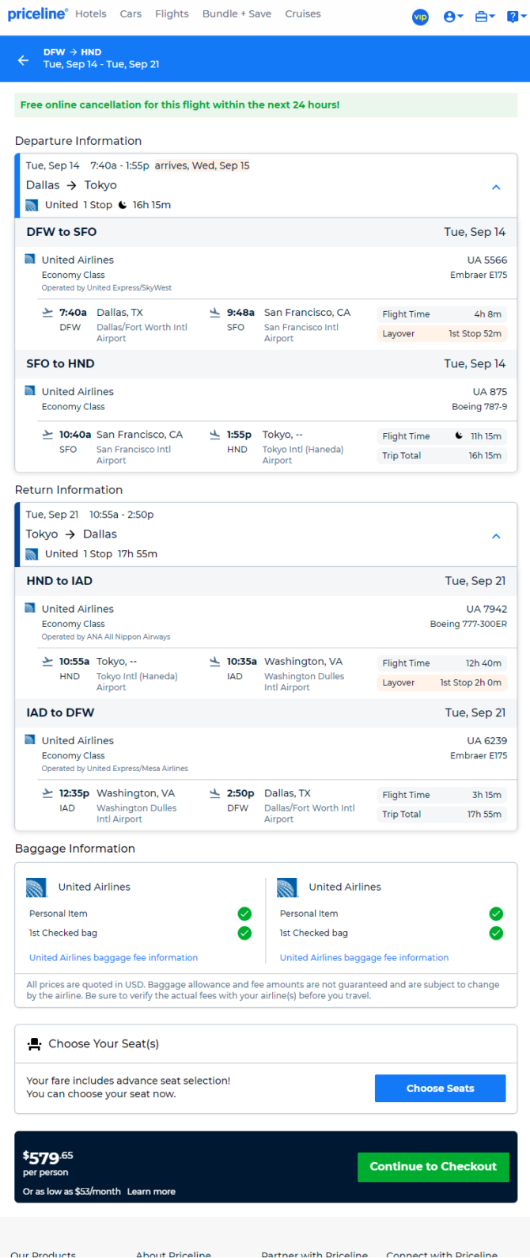Click landing icon beside 2:50p Dallas
Viewport: 530px width, 1258px height.
tap(214, 793)
